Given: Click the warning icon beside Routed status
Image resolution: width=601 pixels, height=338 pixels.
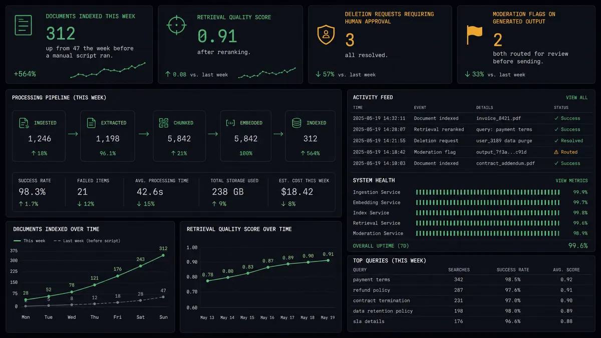Looking at the screenshot, I should (556, 152).
